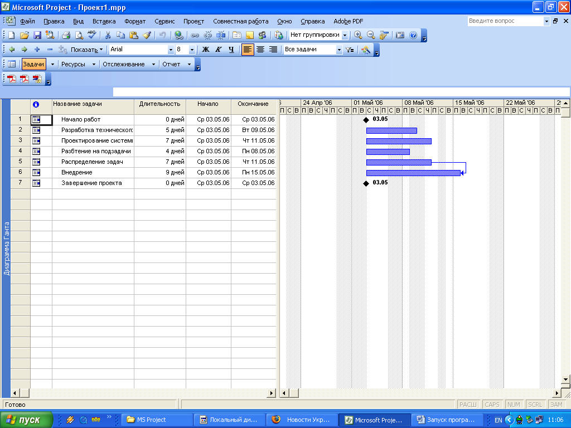Show subtasks with the plus icon
Viewport: 571px width, 428px height.
click(37, 50)
